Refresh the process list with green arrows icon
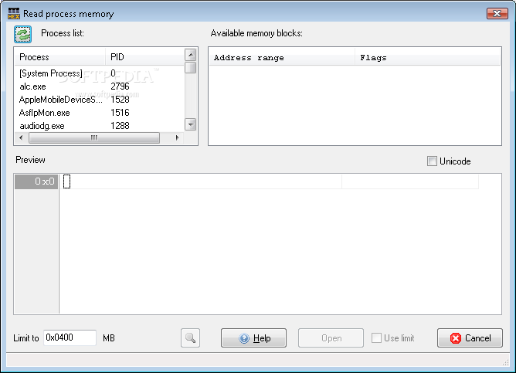516x373 pixels. coord(22,34)
